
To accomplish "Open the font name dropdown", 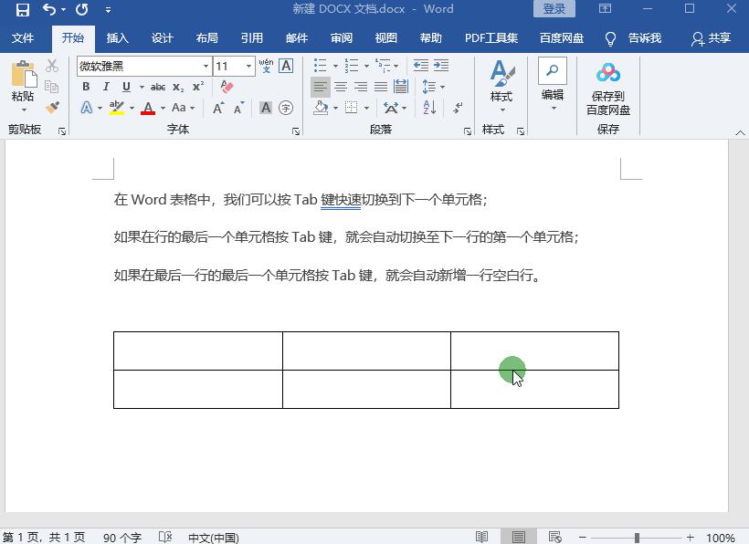I will (x=206, y=66).
